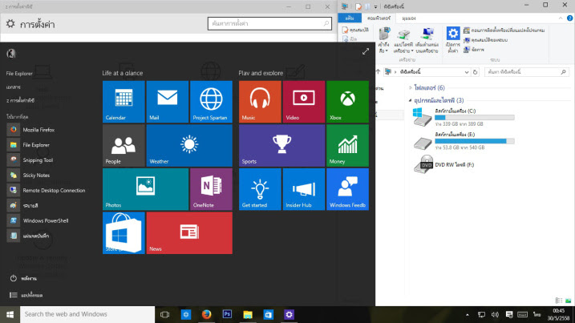This screenshot has width=575, height=323.
Task: Open the Windows Feedback tile
Action: [347, 189]
